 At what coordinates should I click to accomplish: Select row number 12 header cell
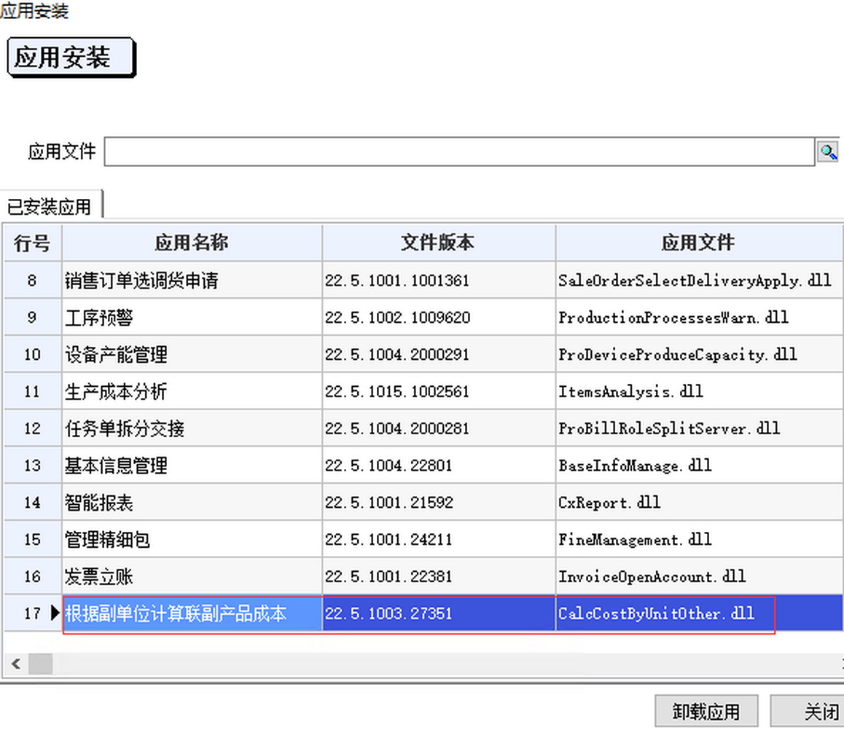click(x=32, y=428)
